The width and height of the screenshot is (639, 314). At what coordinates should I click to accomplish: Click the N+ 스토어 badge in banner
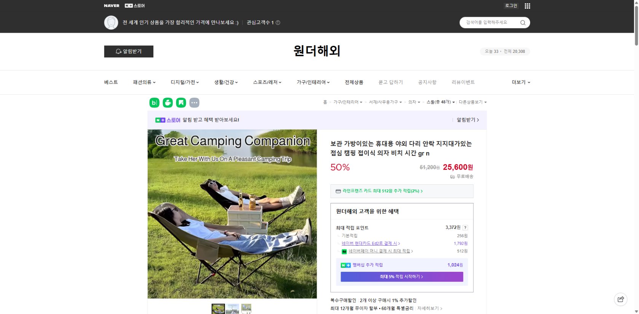(x=168, y=120)
